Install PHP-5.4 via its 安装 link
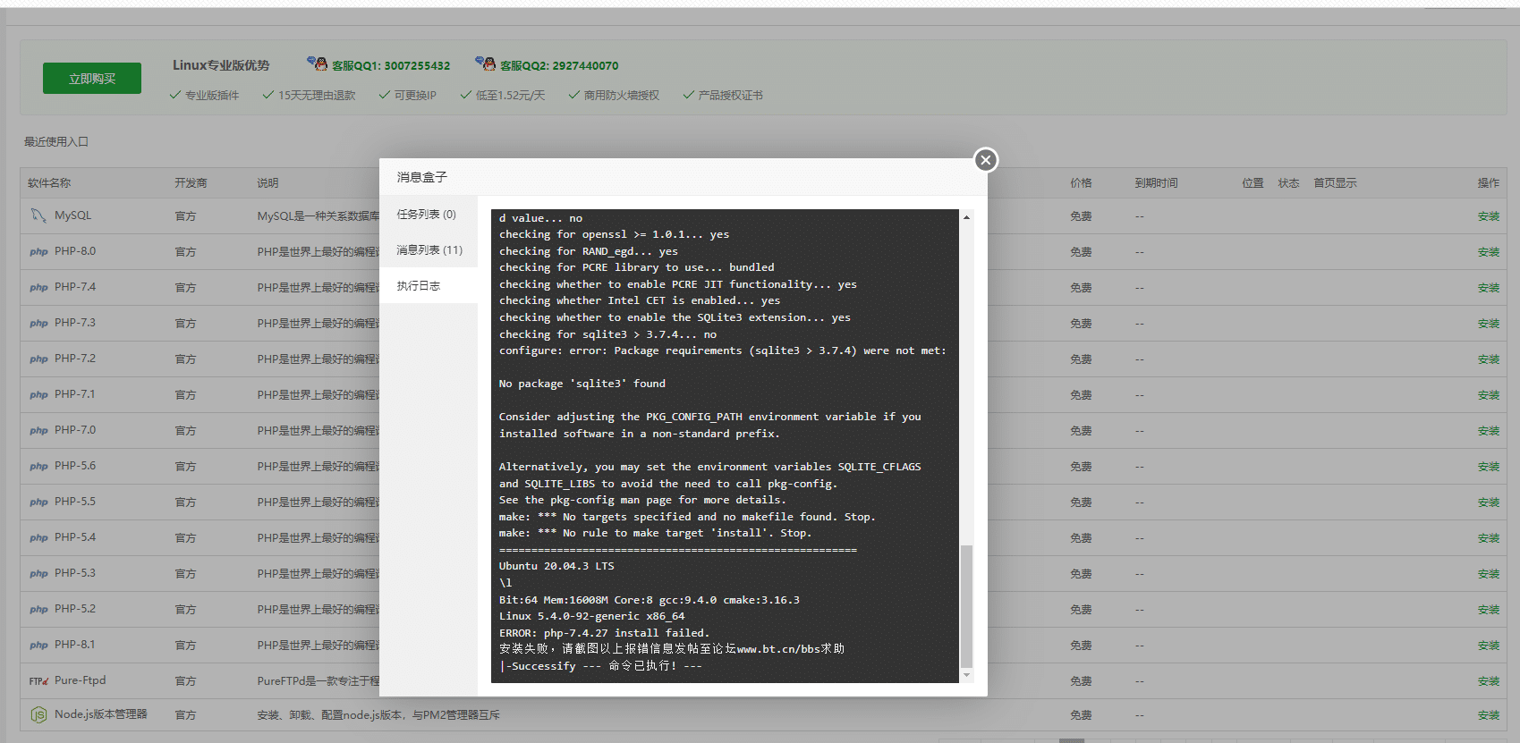The width and height of the screenshot is (1520, 743). [1489, 538]
